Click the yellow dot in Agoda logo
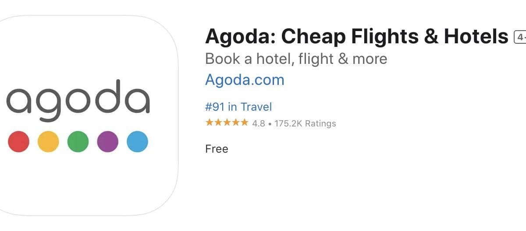Screen dimensions: 526x231 pyautogui.click(x=48, y=142)
